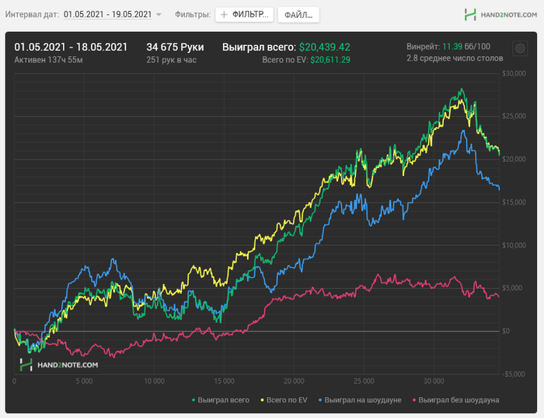Click the Фильтры label
The width and height of the screenshot is (544, 418).
[193, 15]
